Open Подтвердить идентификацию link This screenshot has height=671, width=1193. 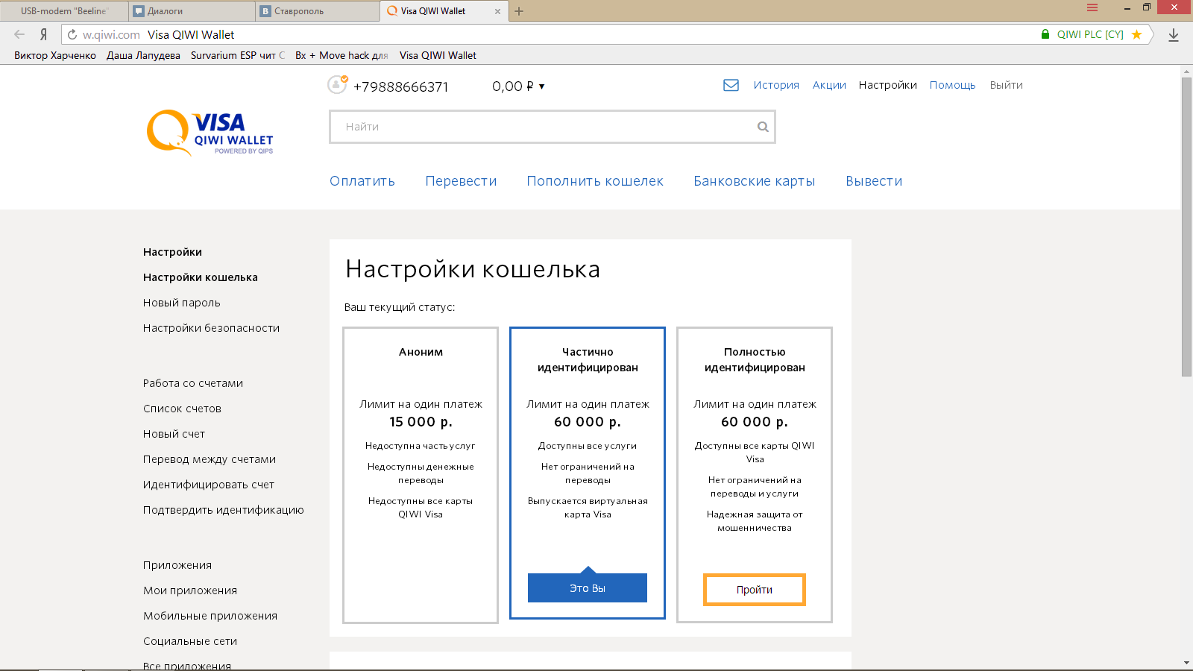tap(224, 510)
